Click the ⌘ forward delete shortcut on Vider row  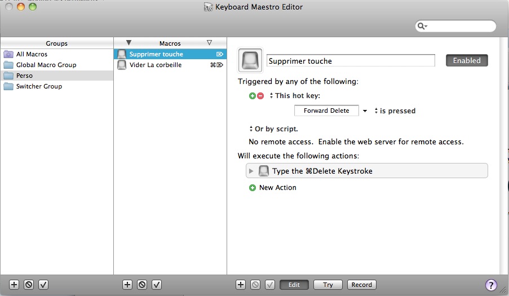216,65
